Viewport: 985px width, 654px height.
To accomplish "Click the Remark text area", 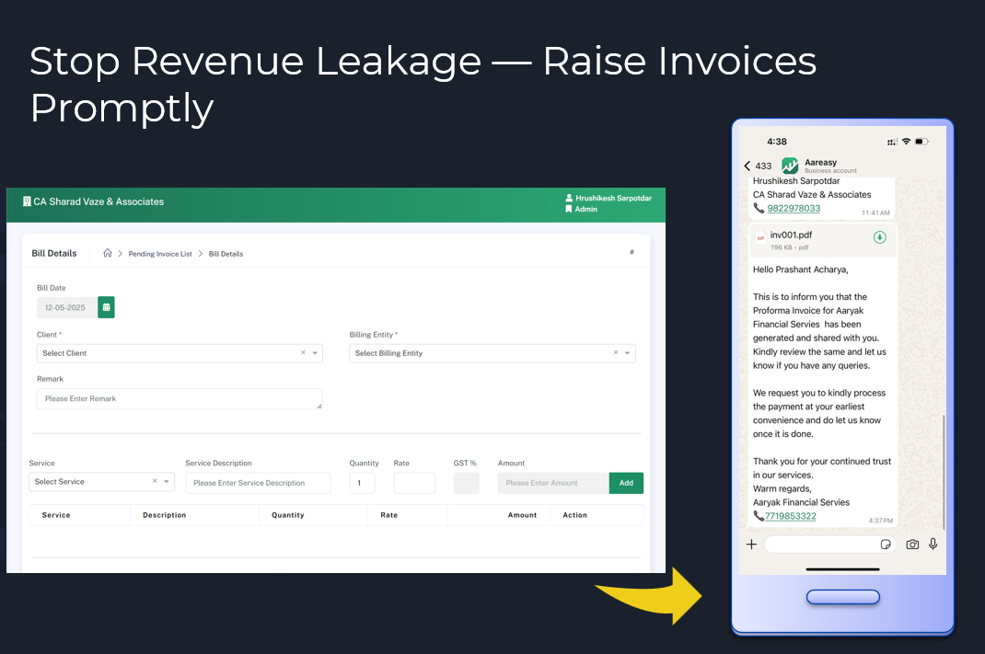I will click(x=180, y=399).
